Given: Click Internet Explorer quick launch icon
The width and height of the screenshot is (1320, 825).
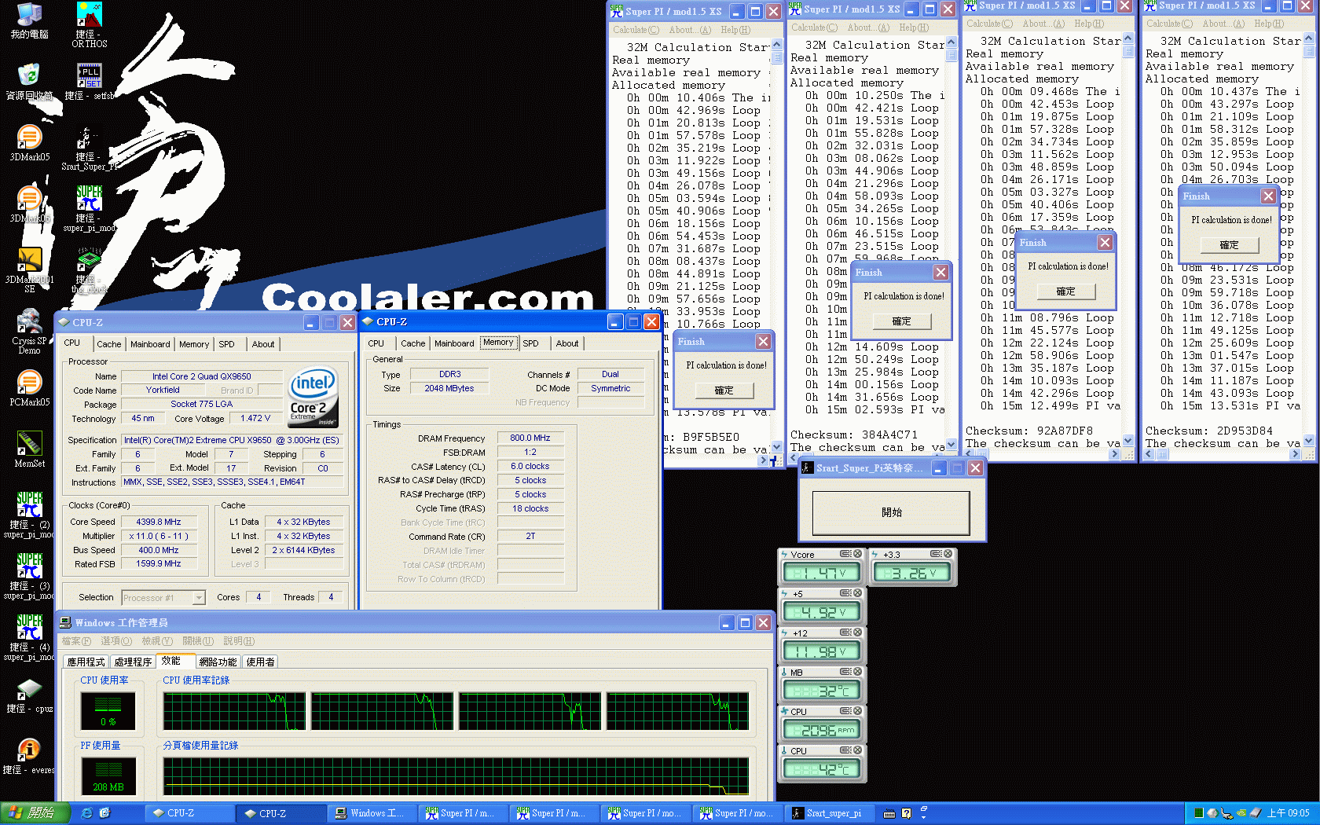Looking at the screenshot, I should click(x=87, y=813).
